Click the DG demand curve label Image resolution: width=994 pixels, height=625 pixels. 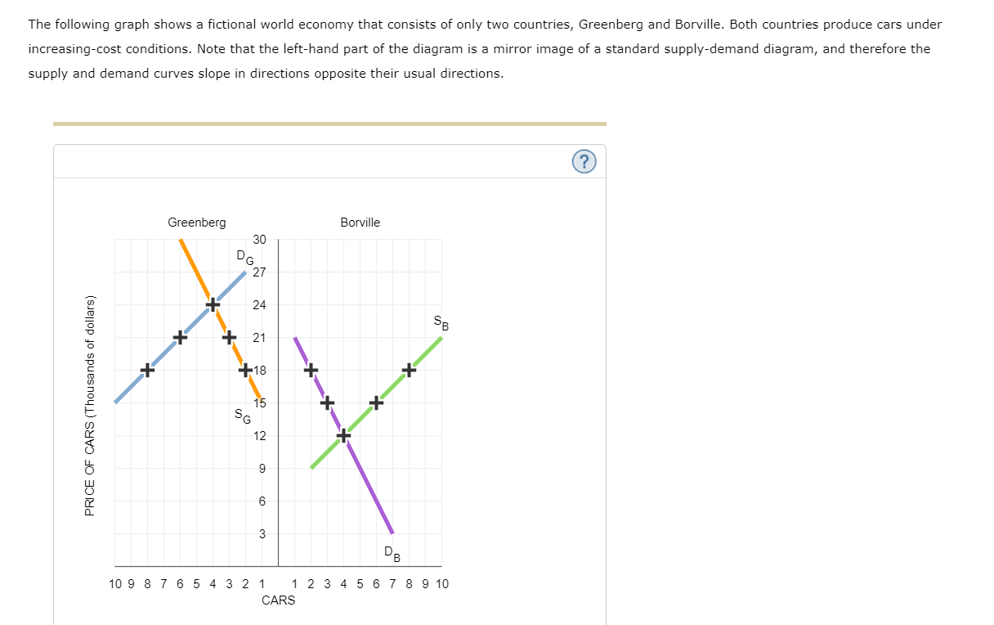[x=244, y=257]
